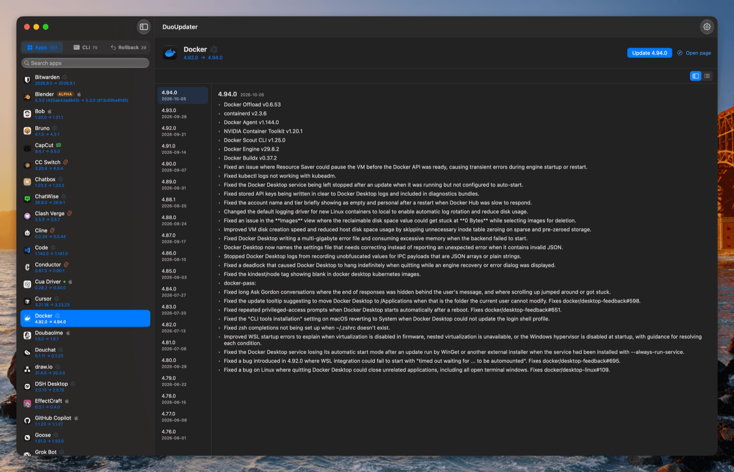Image resolution: width=734 pixels, height=472 pixels.
Task: Select version 4.78.0 dated 2026-06-15
Action: coord(183,399)
